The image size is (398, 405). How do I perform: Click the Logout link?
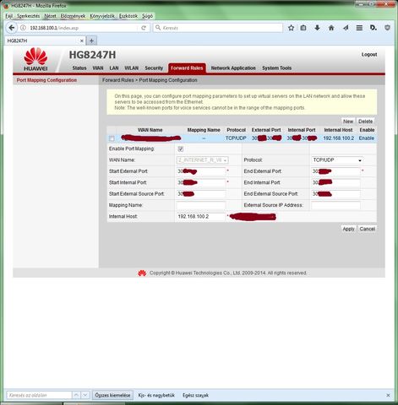tap(369, 55)
